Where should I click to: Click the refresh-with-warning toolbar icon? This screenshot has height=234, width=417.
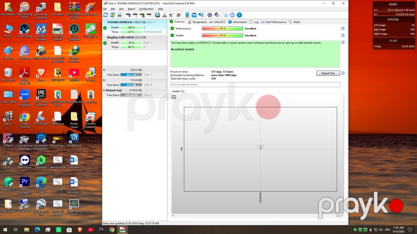(x=112, y=15)
